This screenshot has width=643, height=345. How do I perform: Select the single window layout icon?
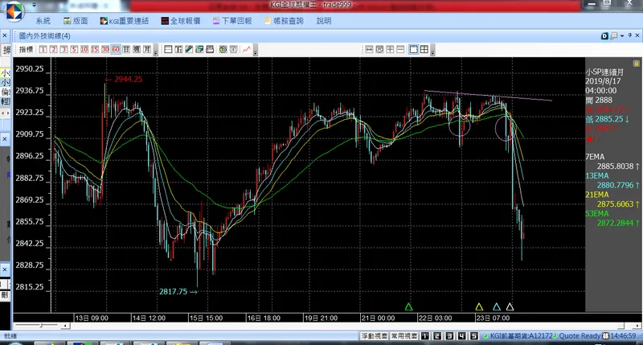[x=414, y=50]
